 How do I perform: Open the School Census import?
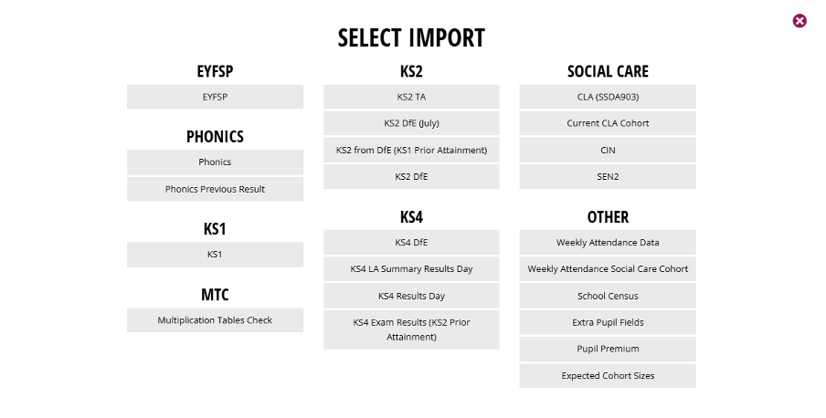click(608, 296)
